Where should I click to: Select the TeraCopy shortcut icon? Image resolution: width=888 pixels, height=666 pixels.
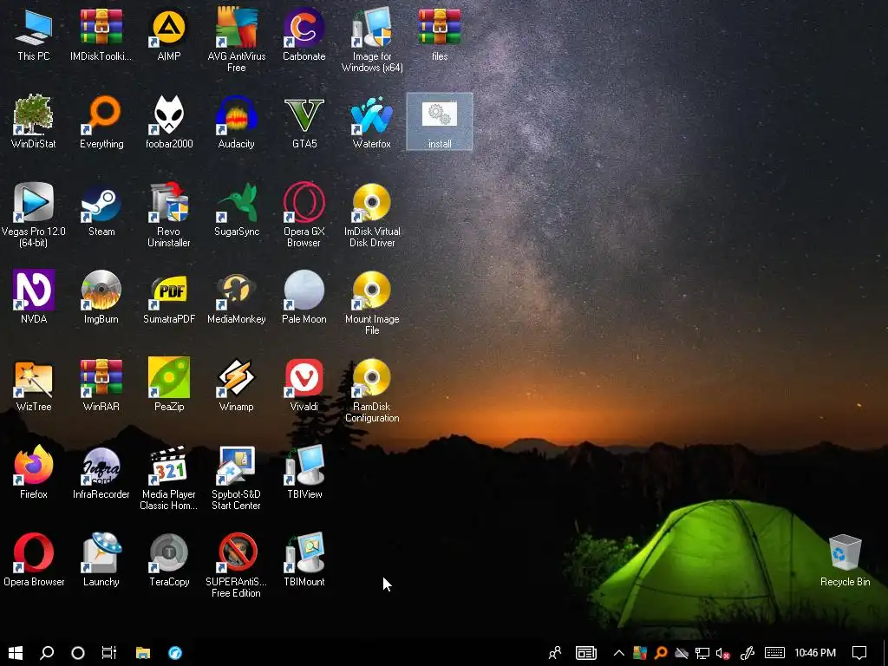169,552
